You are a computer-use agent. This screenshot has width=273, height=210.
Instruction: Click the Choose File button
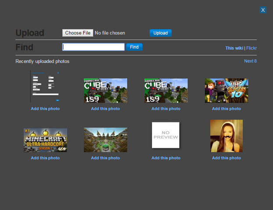coord(78,33)
